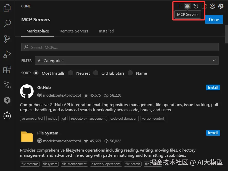Open Cline in editor popout icon

click(x=204, y=6)
